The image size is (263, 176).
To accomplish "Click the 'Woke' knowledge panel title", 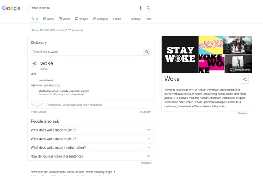I will click(x=172, y=79).
